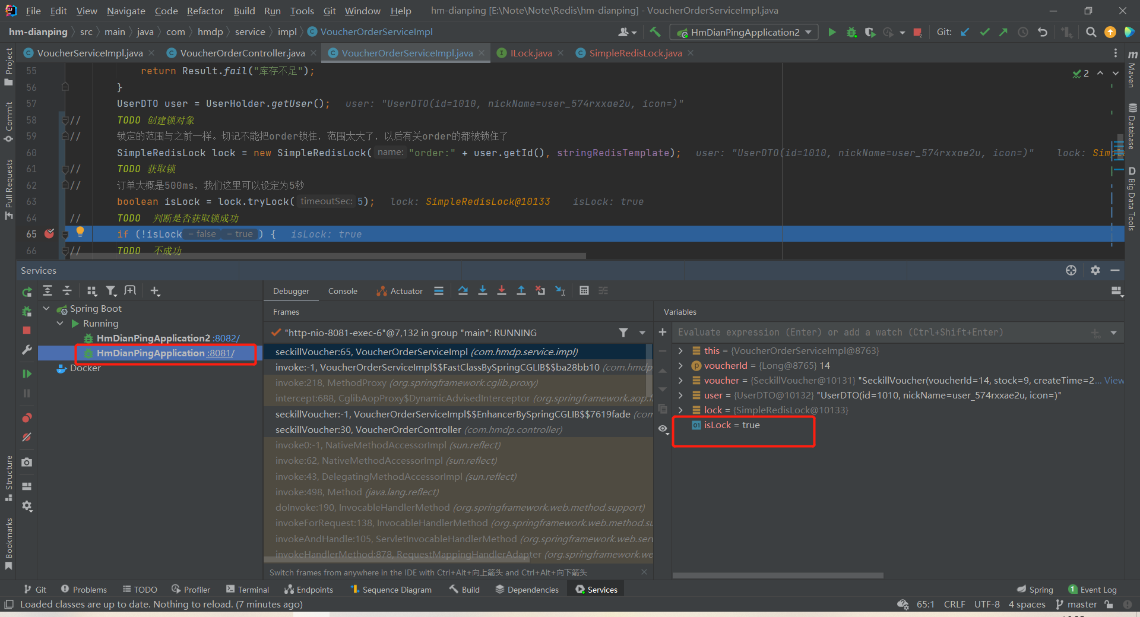Expand all services tree nodes icon
1140x617 pixels.
tap(47, 290)
